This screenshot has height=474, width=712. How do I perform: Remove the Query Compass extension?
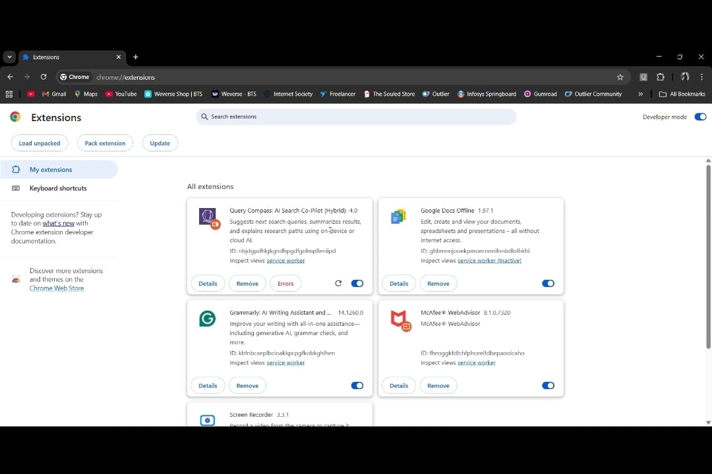(247, 284)
